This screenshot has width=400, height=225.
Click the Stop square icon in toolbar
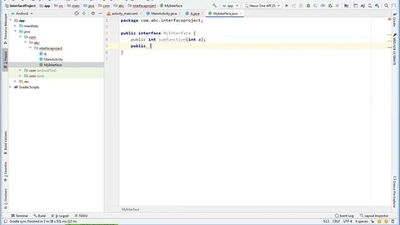[337, 6]
